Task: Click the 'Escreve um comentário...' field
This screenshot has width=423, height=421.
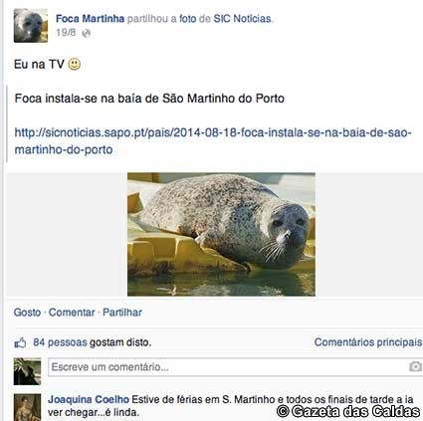Action: 235,367
